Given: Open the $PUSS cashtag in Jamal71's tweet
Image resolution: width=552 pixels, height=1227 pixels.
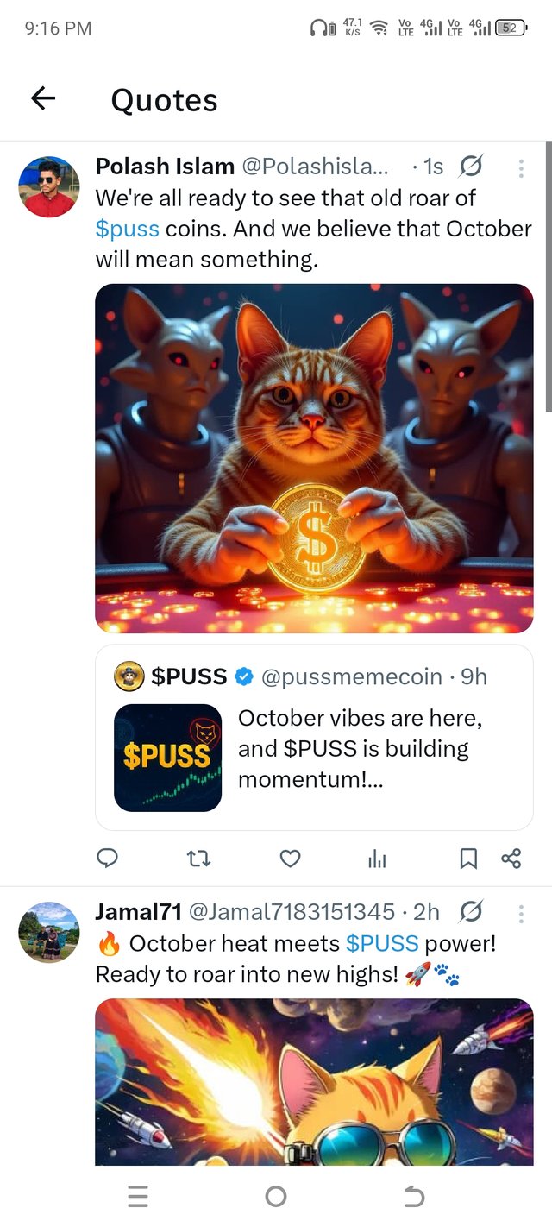Looking at the screenshot, I should [382, 943].
